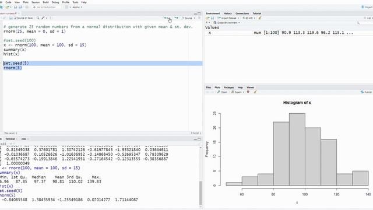The image size is (373, 210).
Task: Open the Export dropdown in Plots pane
Action: pyautogui.click(x=238, y=92)
